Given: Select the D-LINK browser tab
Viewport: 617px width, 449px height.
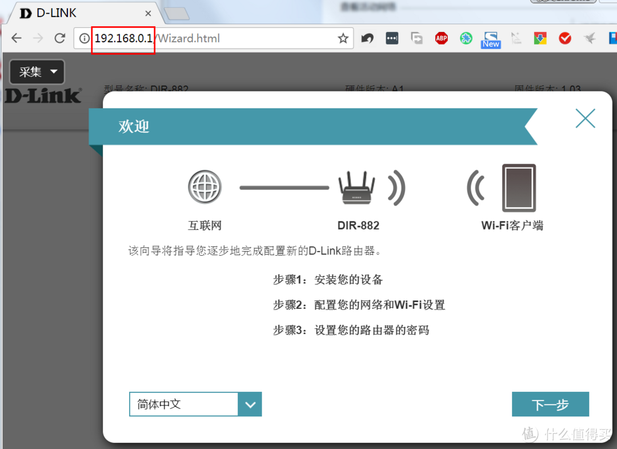Looking at the screenshot, I should [x=83, y=13].
